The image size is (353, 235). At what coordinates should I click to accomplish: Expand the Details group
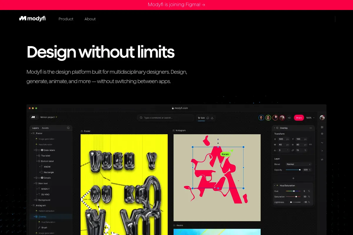[x=34, y=178]
